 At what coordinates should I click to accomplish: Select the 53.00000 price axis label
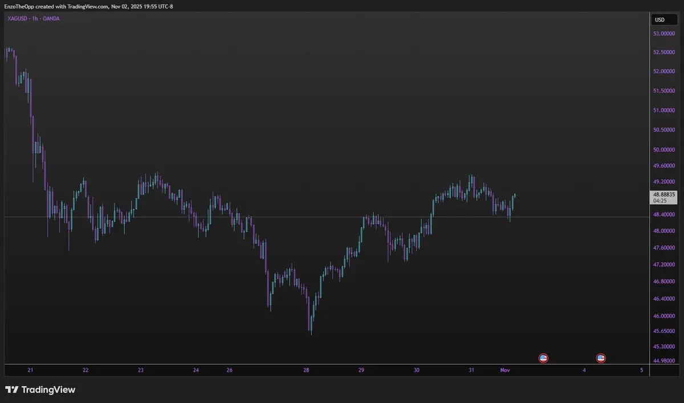[x=664, y=34]
